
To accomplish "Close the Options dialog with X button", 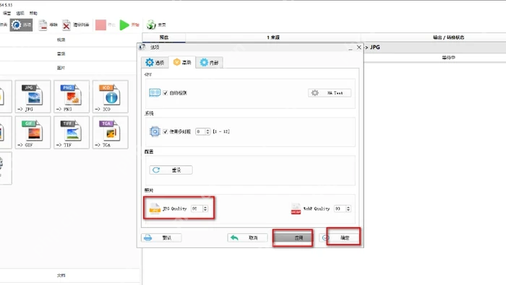I will 359,48.
